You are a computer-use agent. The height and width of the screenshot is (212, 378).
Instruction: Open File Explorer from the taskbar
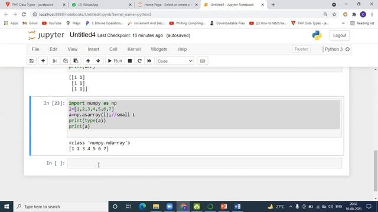coord(156,207)
